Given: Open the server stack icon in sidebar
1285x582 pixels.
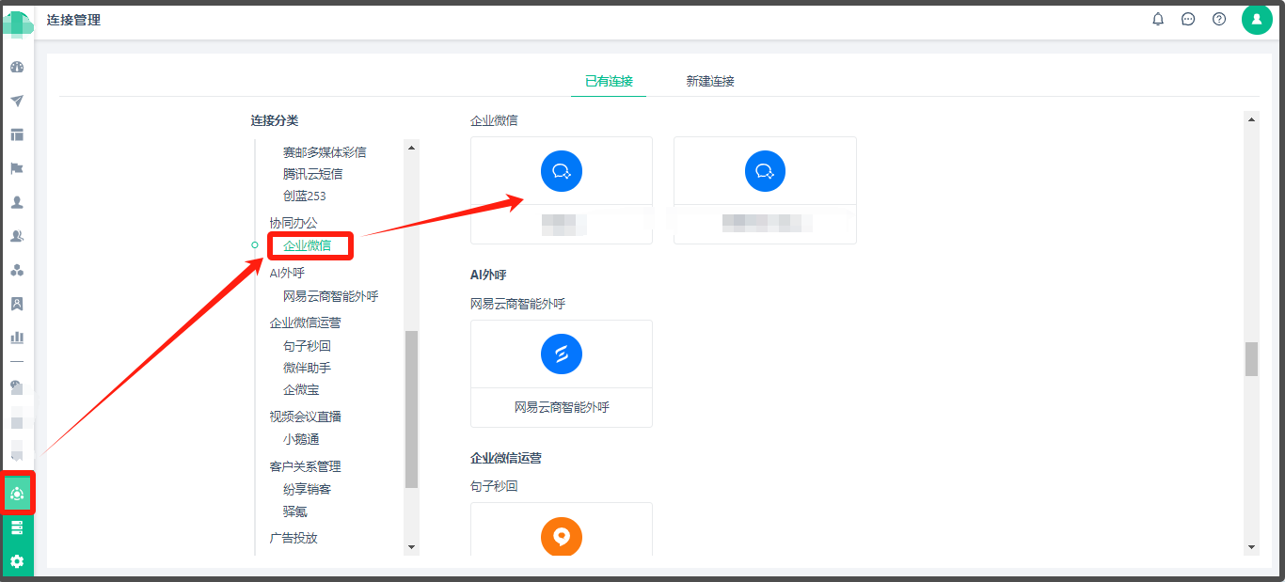Looking at the screenshot, I should [17, 528].
